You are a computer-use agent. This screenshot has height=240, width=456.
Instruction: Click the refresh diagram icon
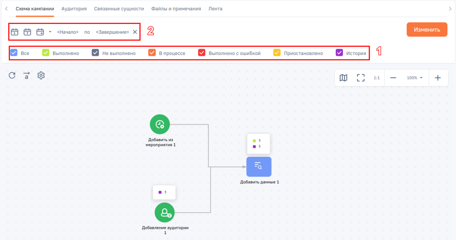[x=12, y=75]
